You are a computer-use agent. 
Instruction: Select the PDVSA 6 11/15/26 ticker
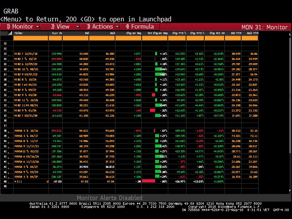point(27,161)
